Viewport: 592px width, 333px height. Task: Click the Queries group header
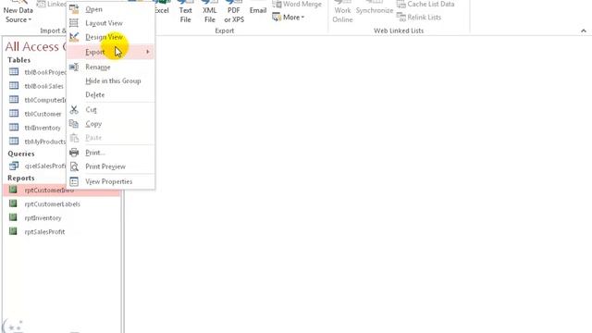coord(21,154)
